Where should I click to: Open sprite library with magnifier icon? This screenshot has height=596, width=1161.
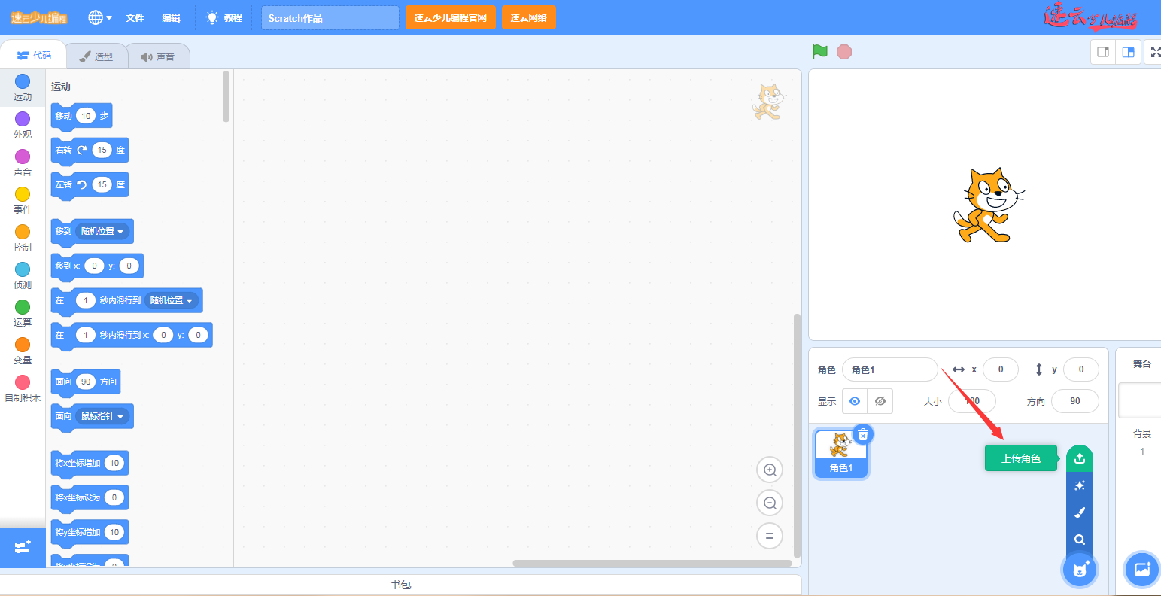(x=1080, y=540)
